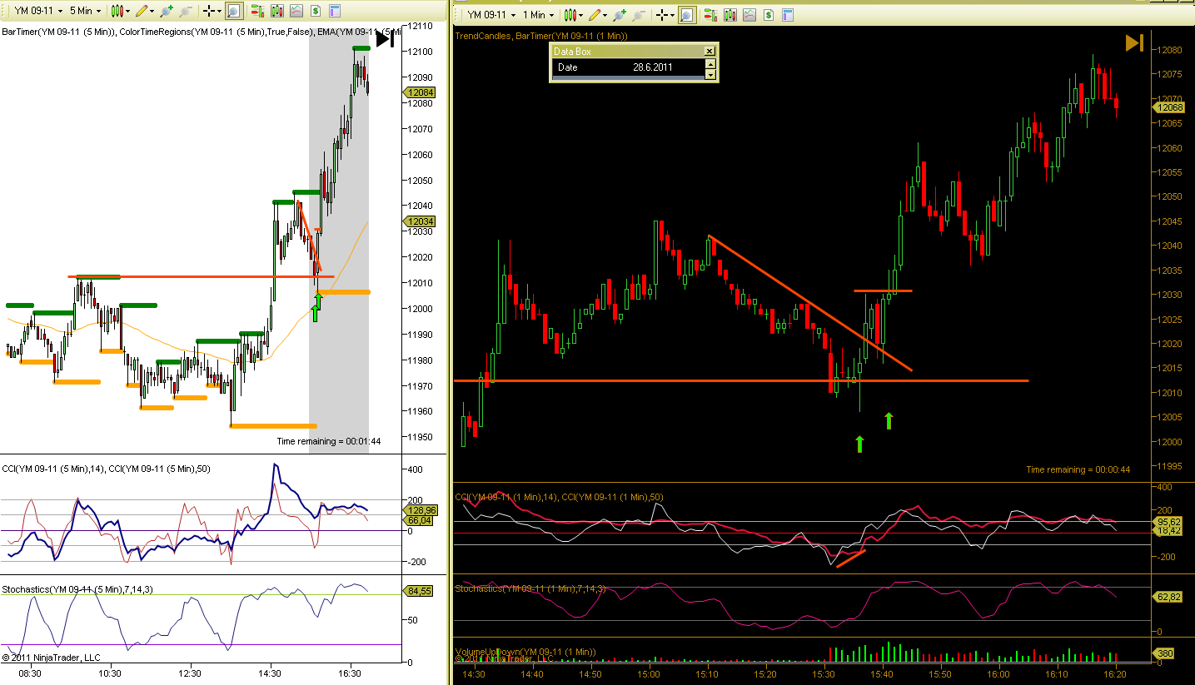Open Indicators dialog in the 1 Min chart
The image size is (1195, 685).
(749, 15)
